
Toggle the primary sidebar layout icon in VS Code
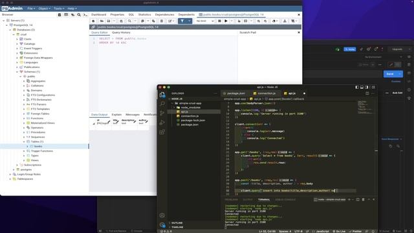point(357,87)
